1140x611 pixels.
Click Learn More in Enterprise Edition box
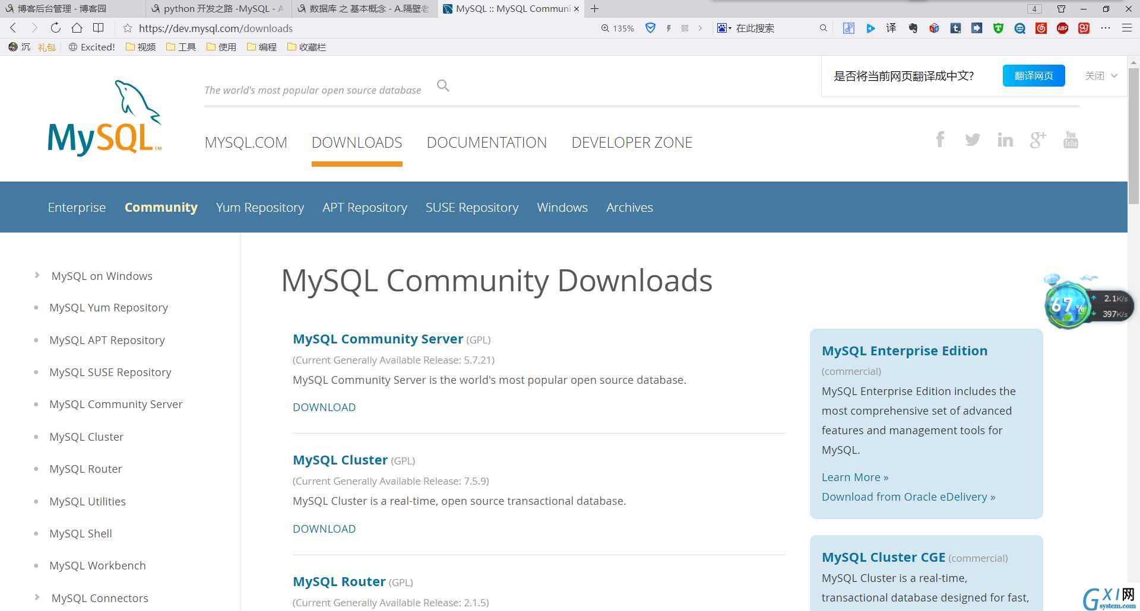855,477
